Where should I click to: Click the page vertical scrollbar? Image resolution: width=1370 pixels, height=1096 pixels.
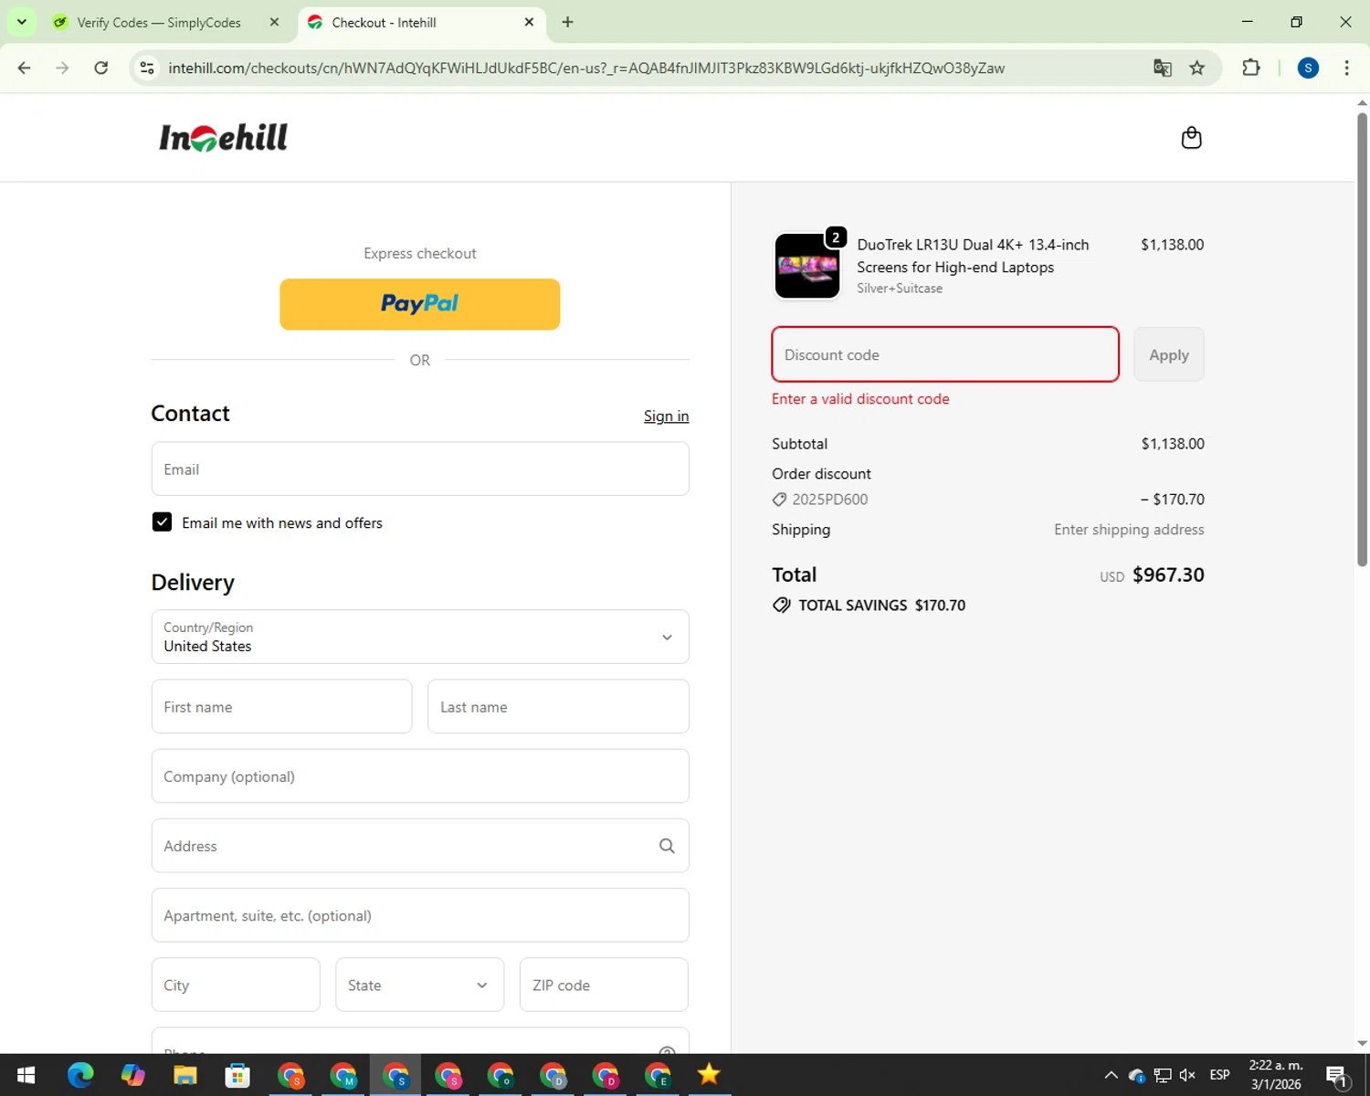pyautogui.click(x=1362, y=338)
